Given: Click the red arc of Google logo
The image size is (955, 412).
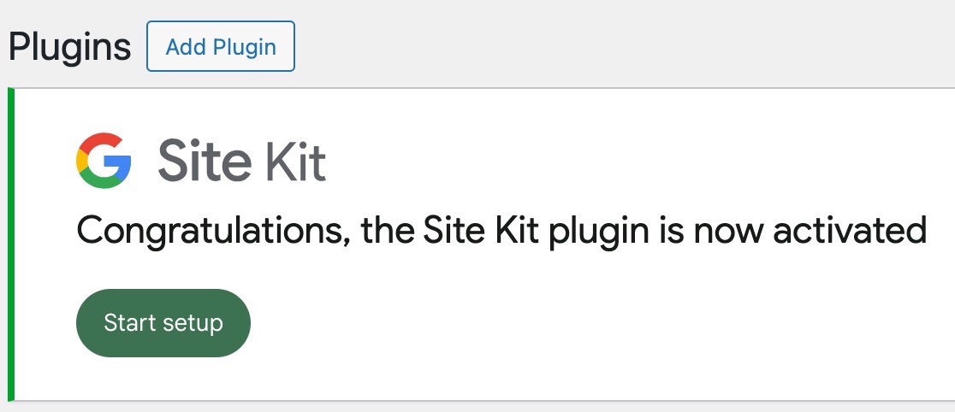Looking at the screenshot, I should [x=101, y=139].
